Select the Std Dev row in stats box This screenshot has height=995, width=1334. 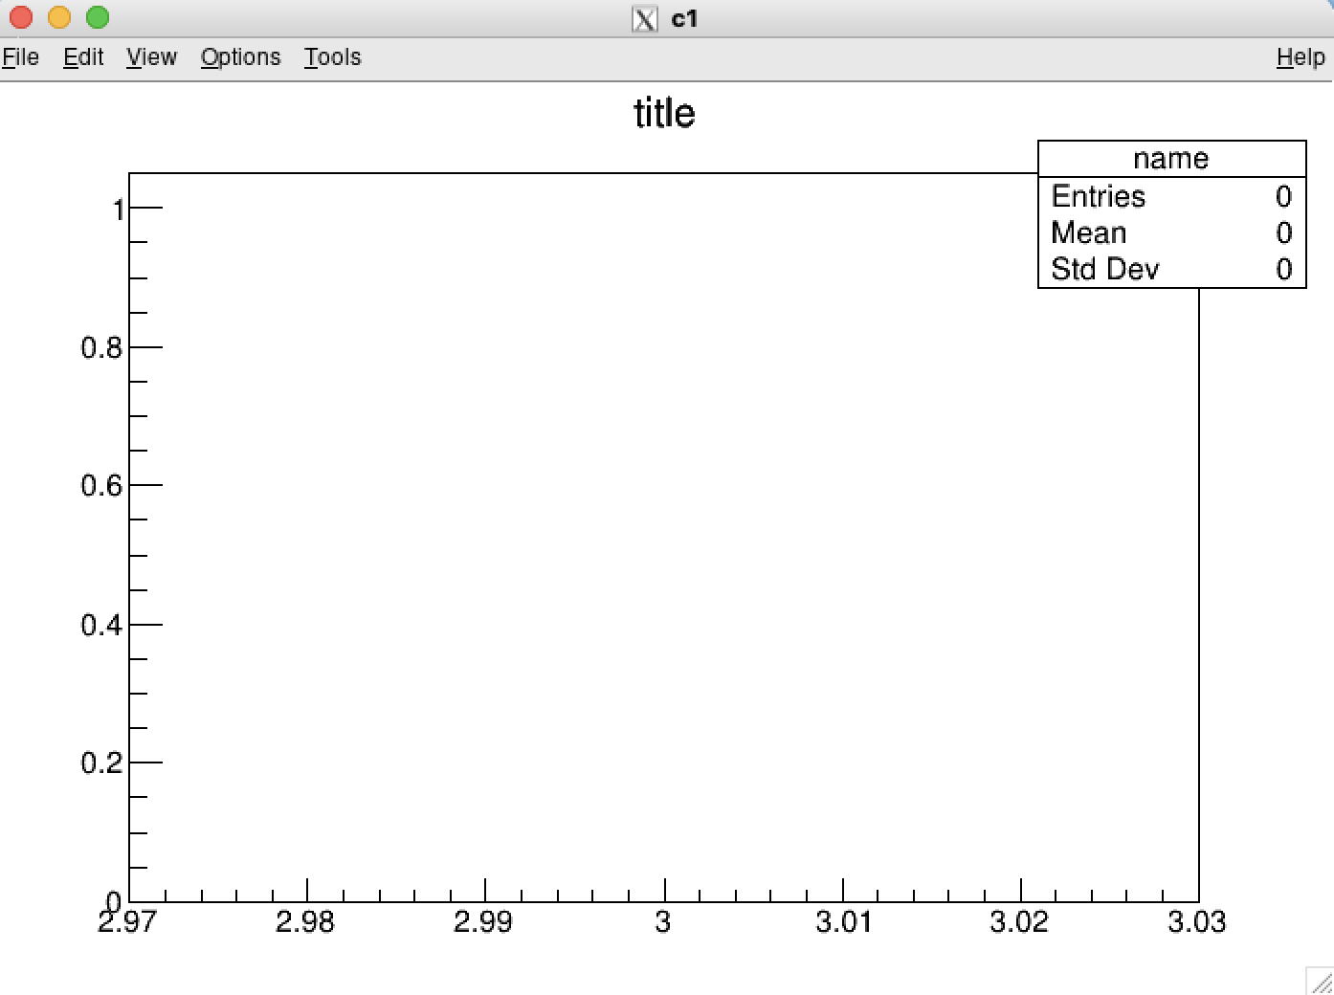1170,269
